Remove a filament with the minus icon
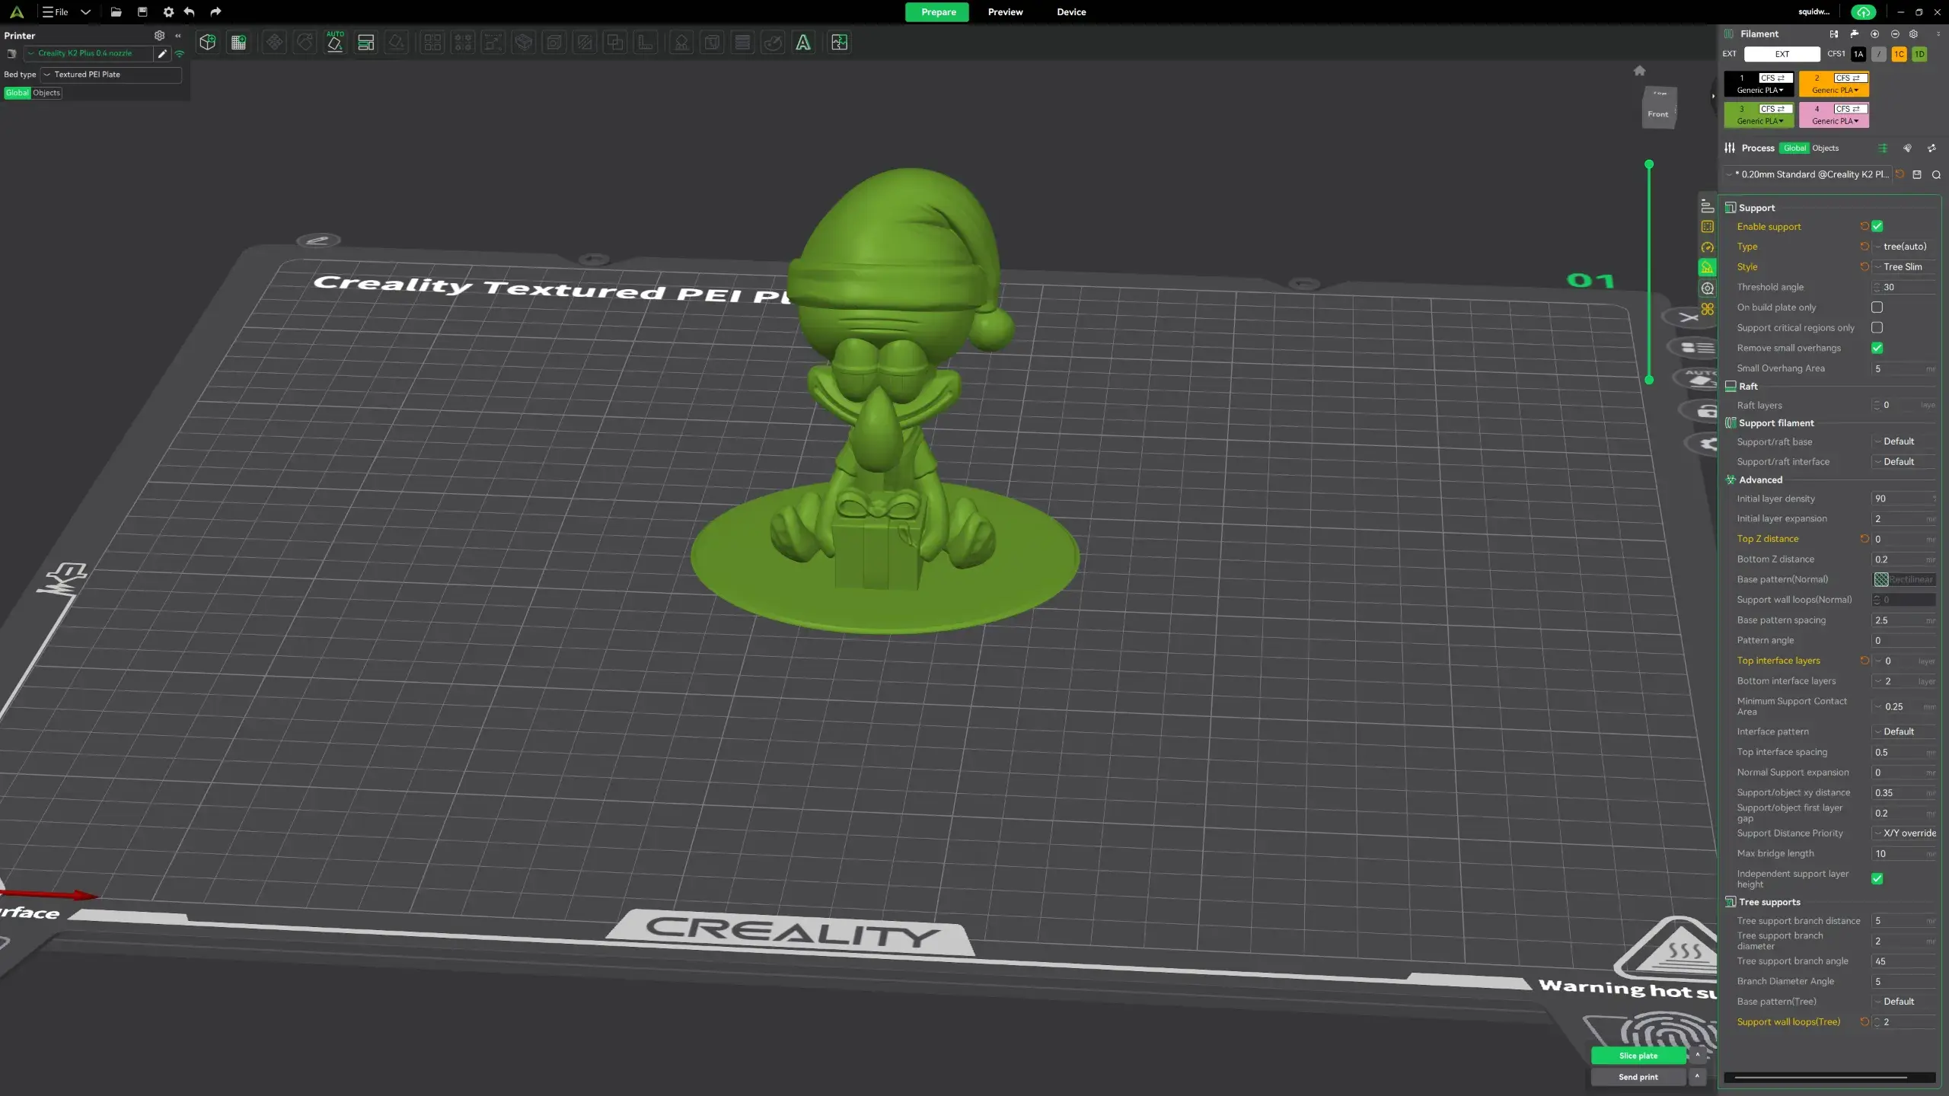Screen dimensions: 1949x1096 pos(1895,33)
